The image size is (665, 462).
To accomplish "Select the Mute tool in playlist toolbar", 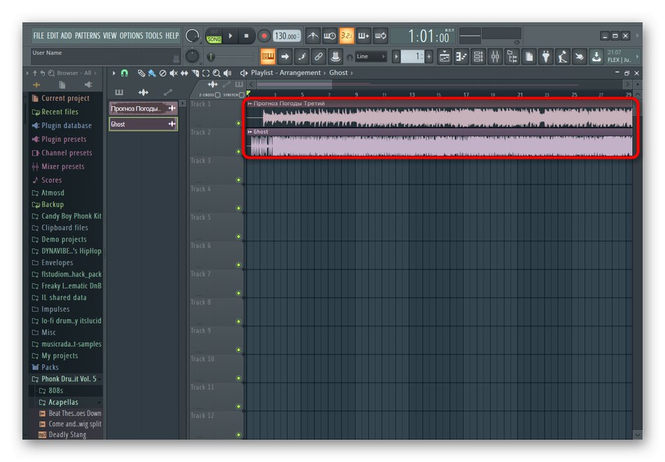I will pos(174,73).
